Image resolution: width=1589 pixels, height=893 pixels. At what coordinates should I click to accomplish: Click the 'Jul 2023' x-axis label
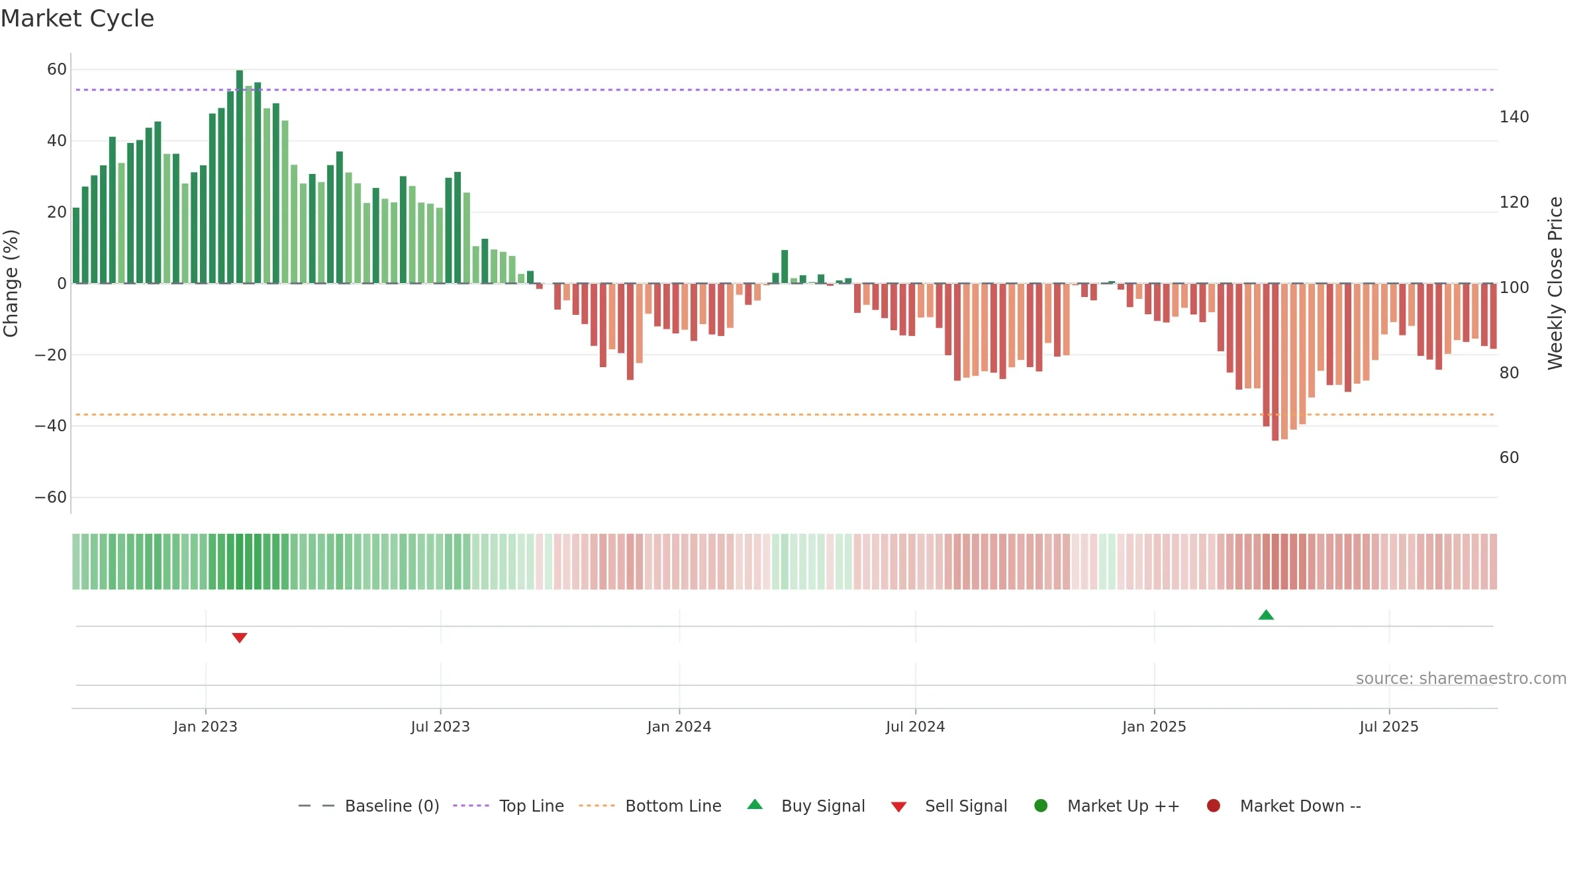[x=440, y=727]
